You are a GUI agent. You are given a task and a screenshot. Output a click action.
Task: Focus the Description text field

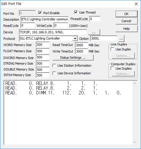(x=44, y=19)
